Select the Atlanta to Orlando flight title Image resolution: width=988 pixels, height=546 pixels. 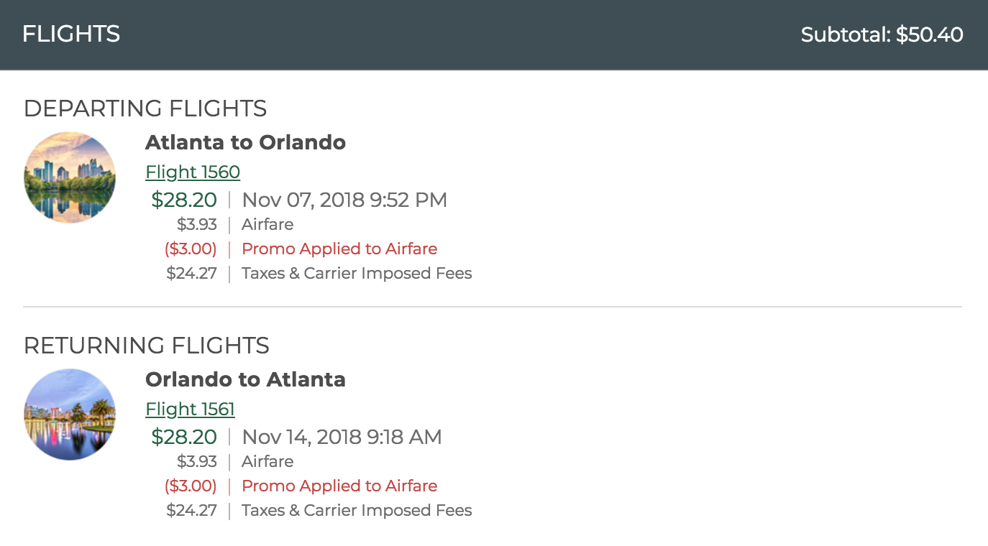246,142
